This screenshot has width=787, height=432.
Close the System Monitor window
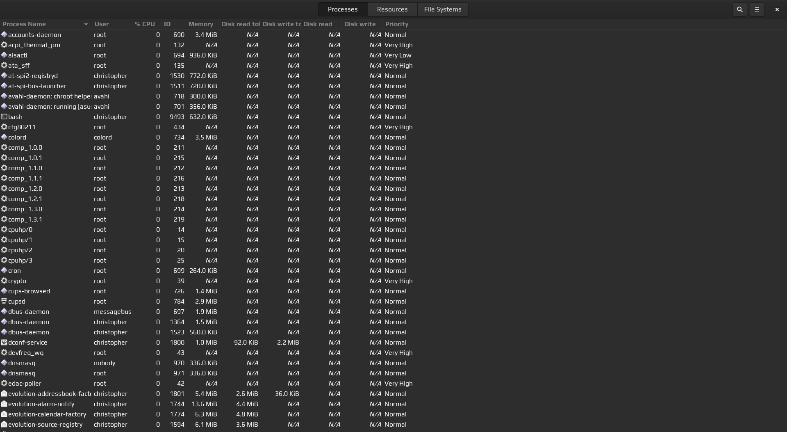click(777, 9)
